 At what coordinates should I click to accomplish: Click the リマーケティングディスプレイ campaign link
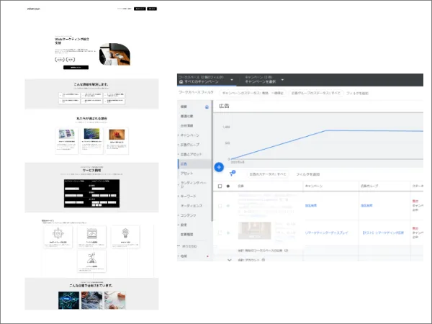coord(327,233)
